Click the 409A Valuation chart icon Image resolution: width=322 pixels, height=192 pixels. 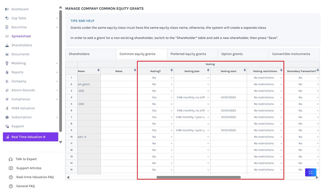pos(7,108)
